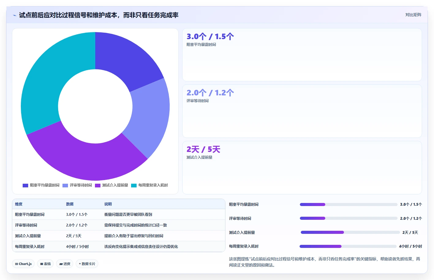
Task: Select table cell 4小时 / 5小时
Action: click(77, 247)
